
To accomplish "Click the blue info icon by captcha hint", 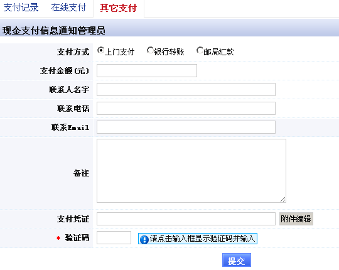I will click(144, 239).
